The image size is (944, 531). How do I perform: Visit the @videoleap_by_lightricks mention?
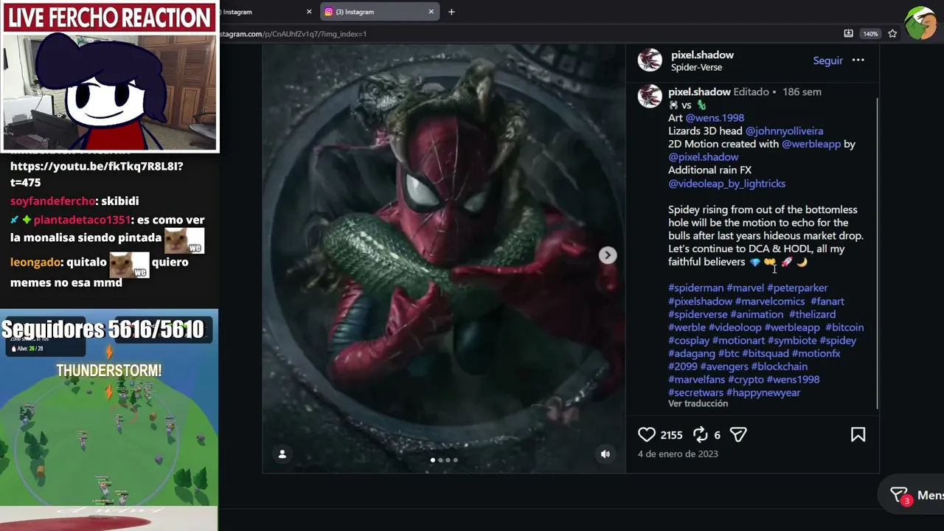pos(726,184)
